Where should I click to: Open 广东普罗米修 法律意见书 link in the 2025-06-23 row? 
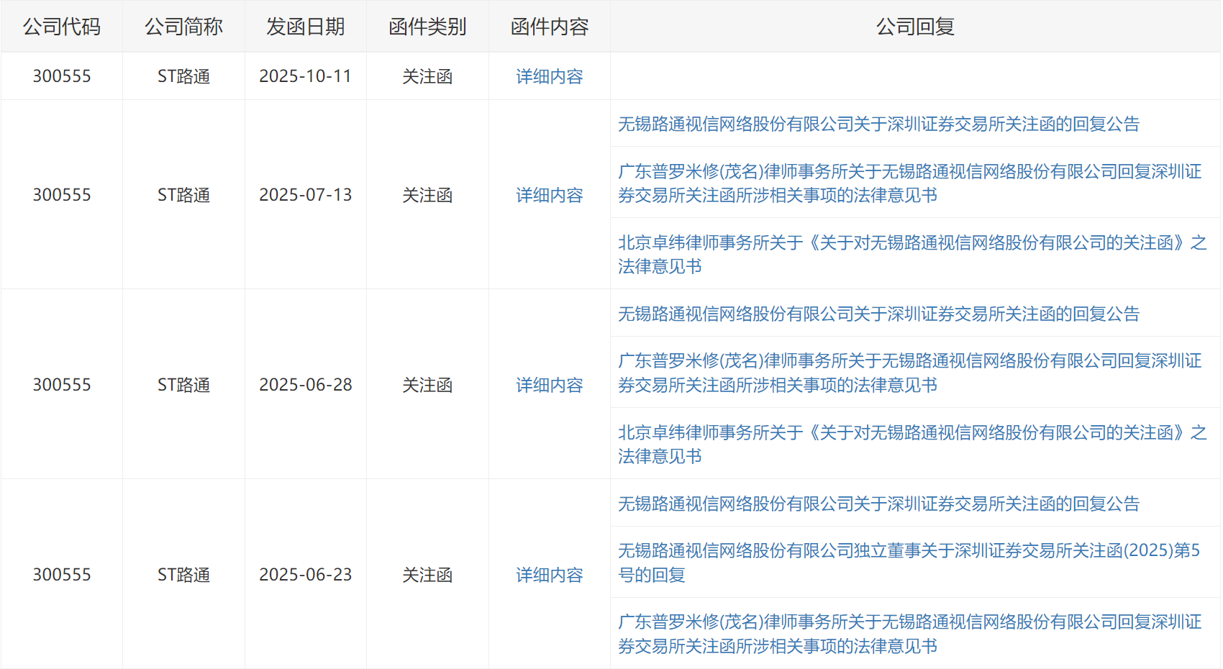[910, 634]
